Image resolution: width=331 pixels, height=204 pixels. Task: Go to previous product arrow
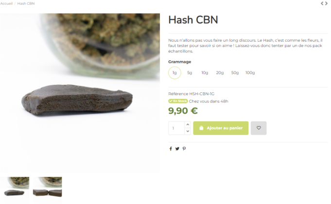[322, 3]
